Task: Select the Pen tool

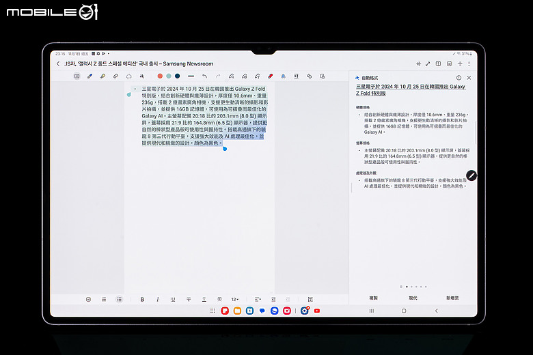Action: (x=90, y=76)
